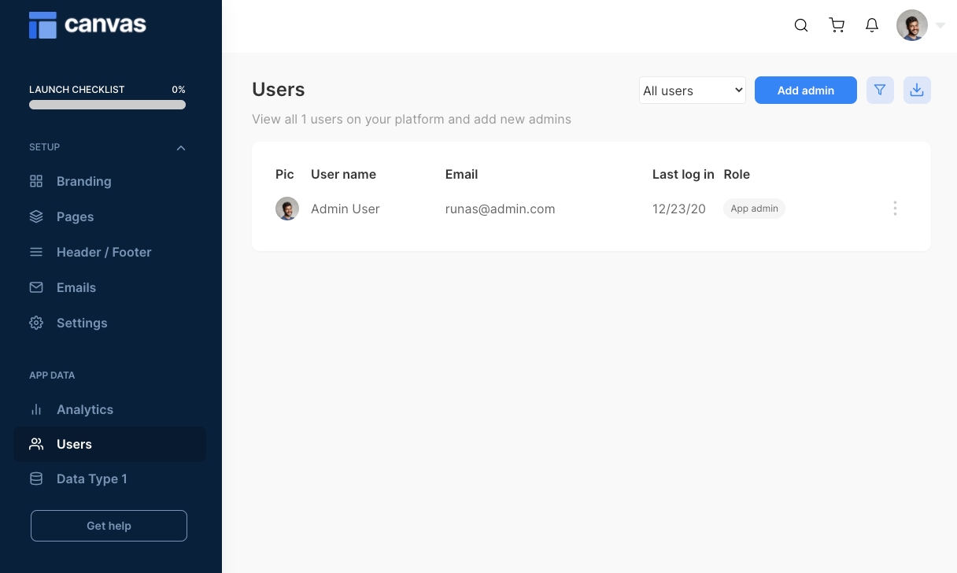Collapse the Setup section chevron

click(181, 148)
